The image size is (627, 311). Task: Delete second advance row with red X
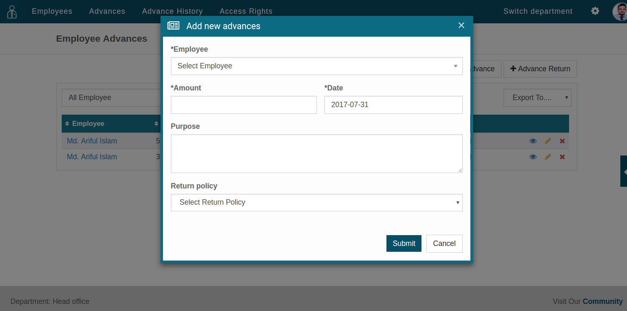562,157
